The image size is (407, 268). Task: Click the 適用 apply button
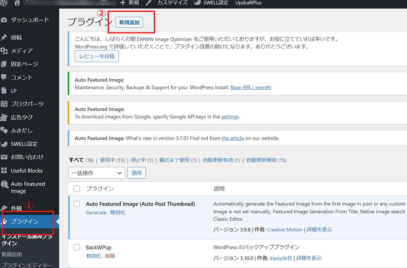(137, 173)
